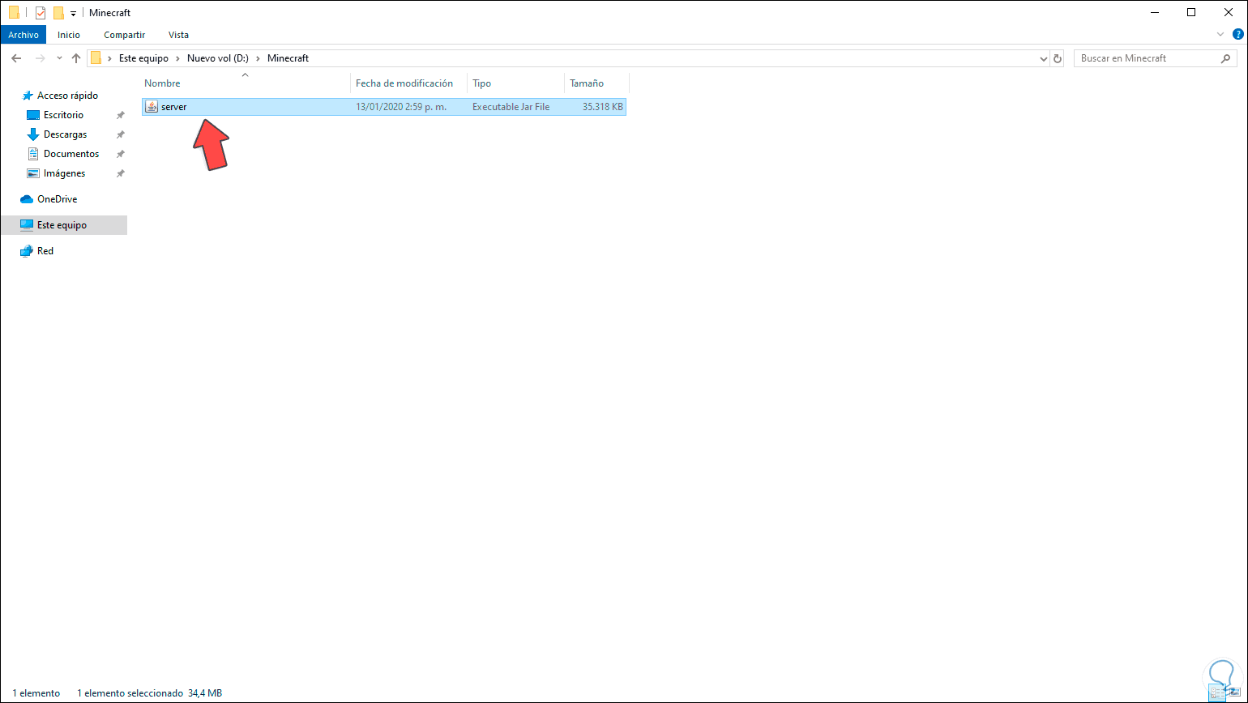Click the New folder quick access icon

[x=58, y=13]
